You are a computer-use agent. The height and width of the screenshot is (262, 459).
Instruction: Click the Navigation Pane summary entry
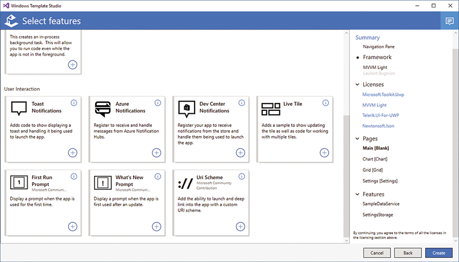tap(379, 47)
